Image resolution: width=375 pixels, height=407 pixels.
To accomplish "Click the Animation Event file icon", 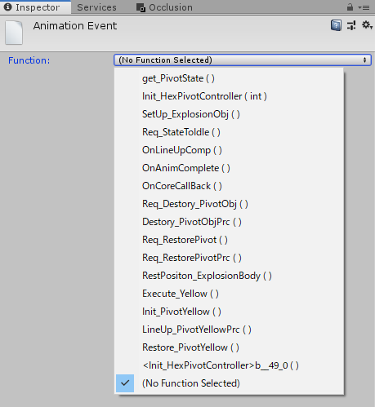I will point(14,33).
